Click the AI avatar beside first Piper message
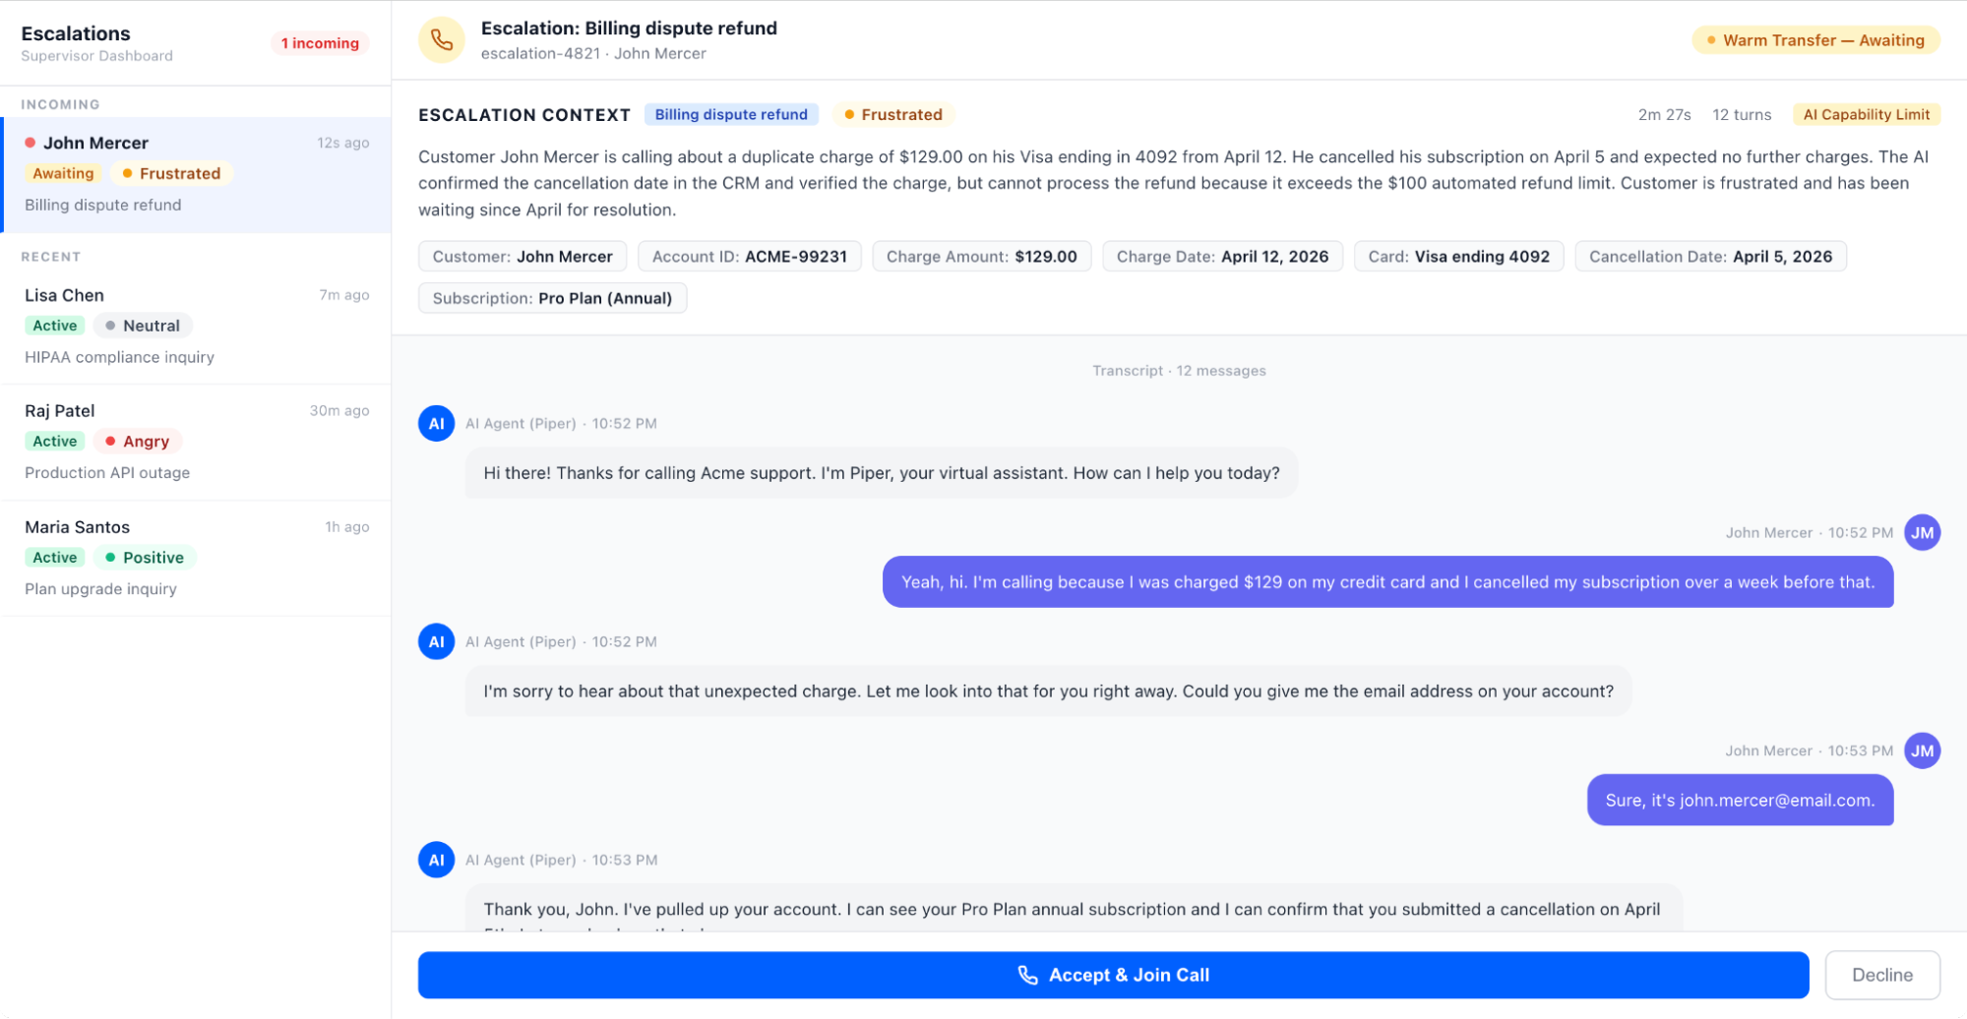 click(x=436, y=424)
